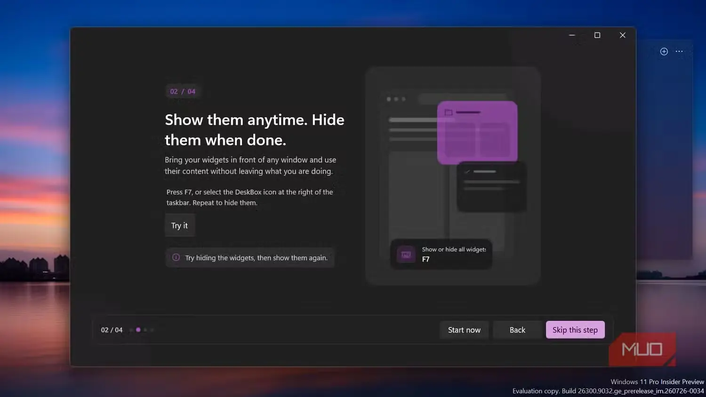Click the white "02 / 04" counter in the footer
Screen dimensions: 706x397
(x=112, y=330)
